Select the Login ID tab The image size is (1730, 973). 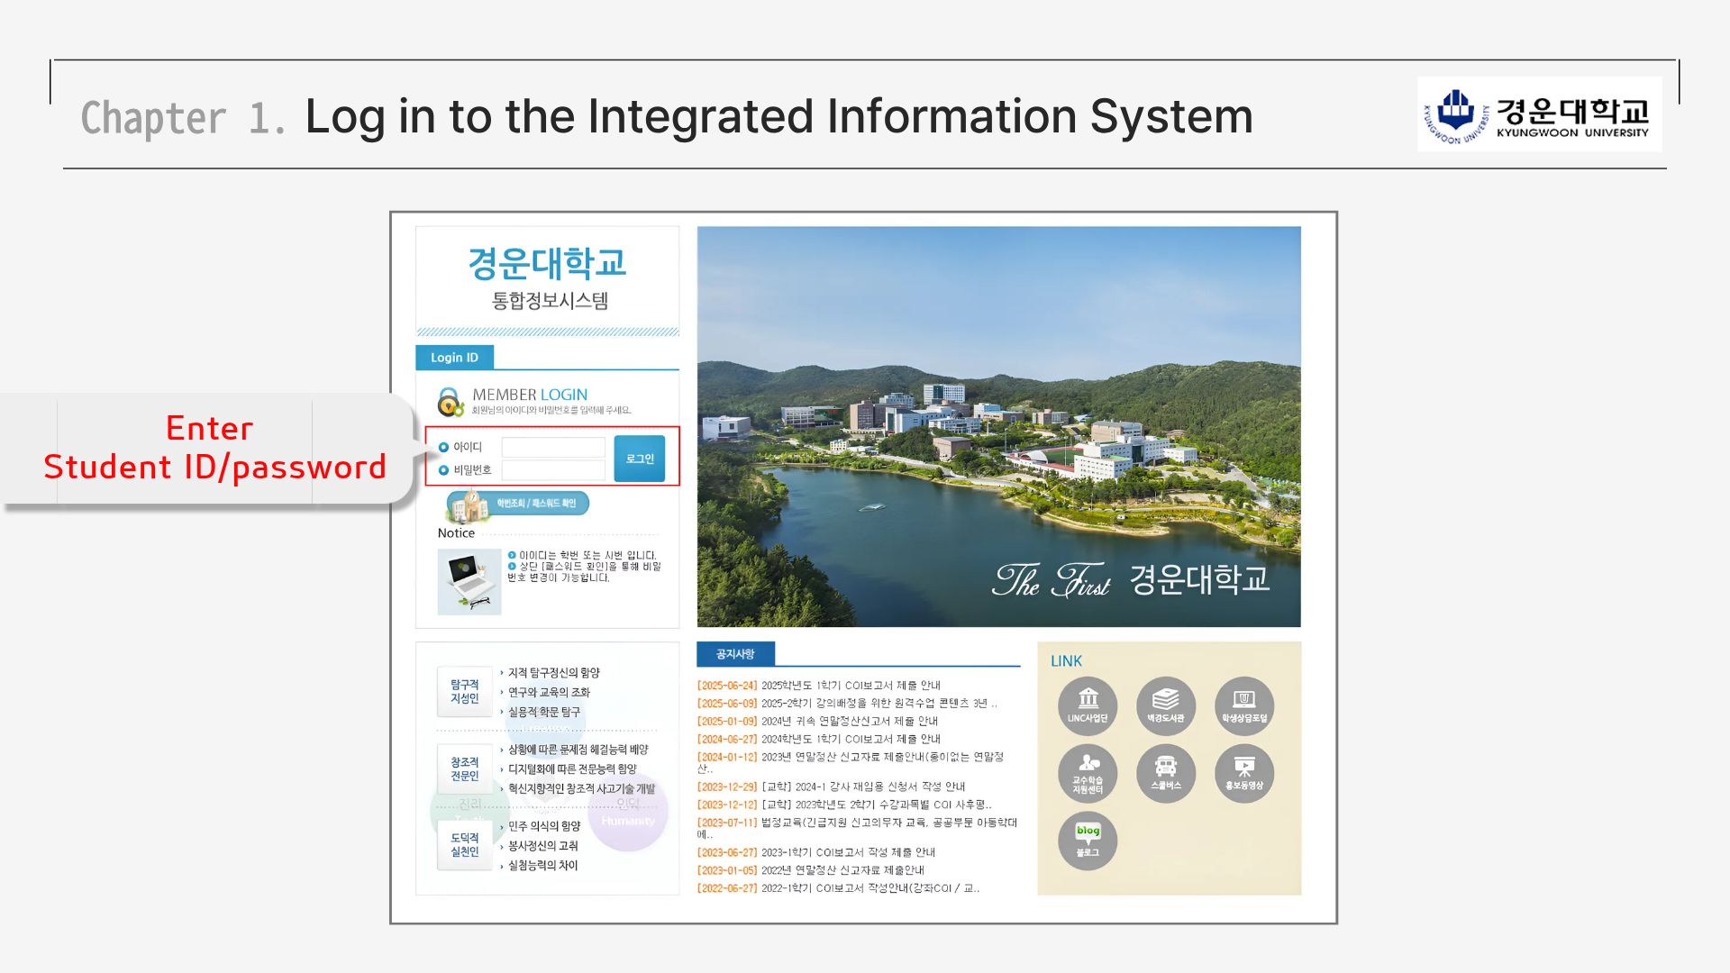(x=454, y=358)
